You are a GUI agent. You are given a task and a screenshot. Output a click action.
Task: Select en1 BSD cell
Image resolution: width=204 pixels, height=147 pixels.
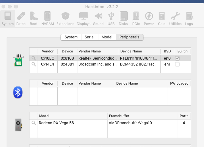pyautogui.click(x=167, y=64)
